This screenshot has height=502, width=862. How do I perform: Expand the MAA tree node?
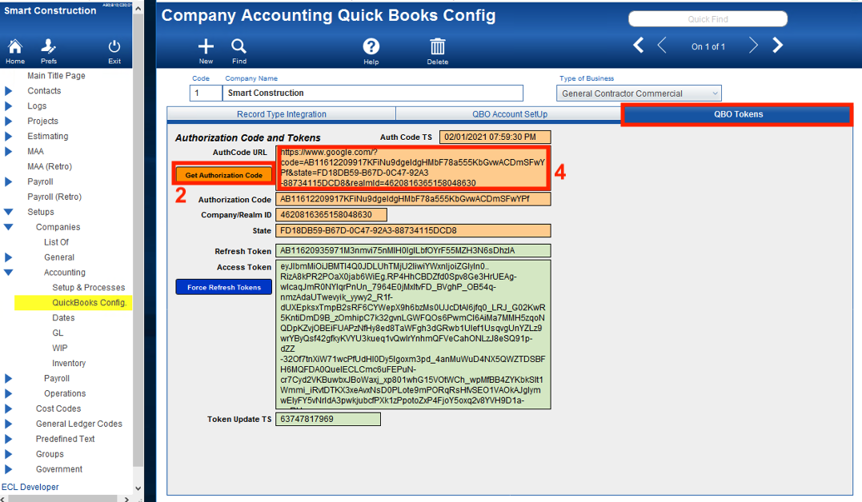(x=8, y=151)
